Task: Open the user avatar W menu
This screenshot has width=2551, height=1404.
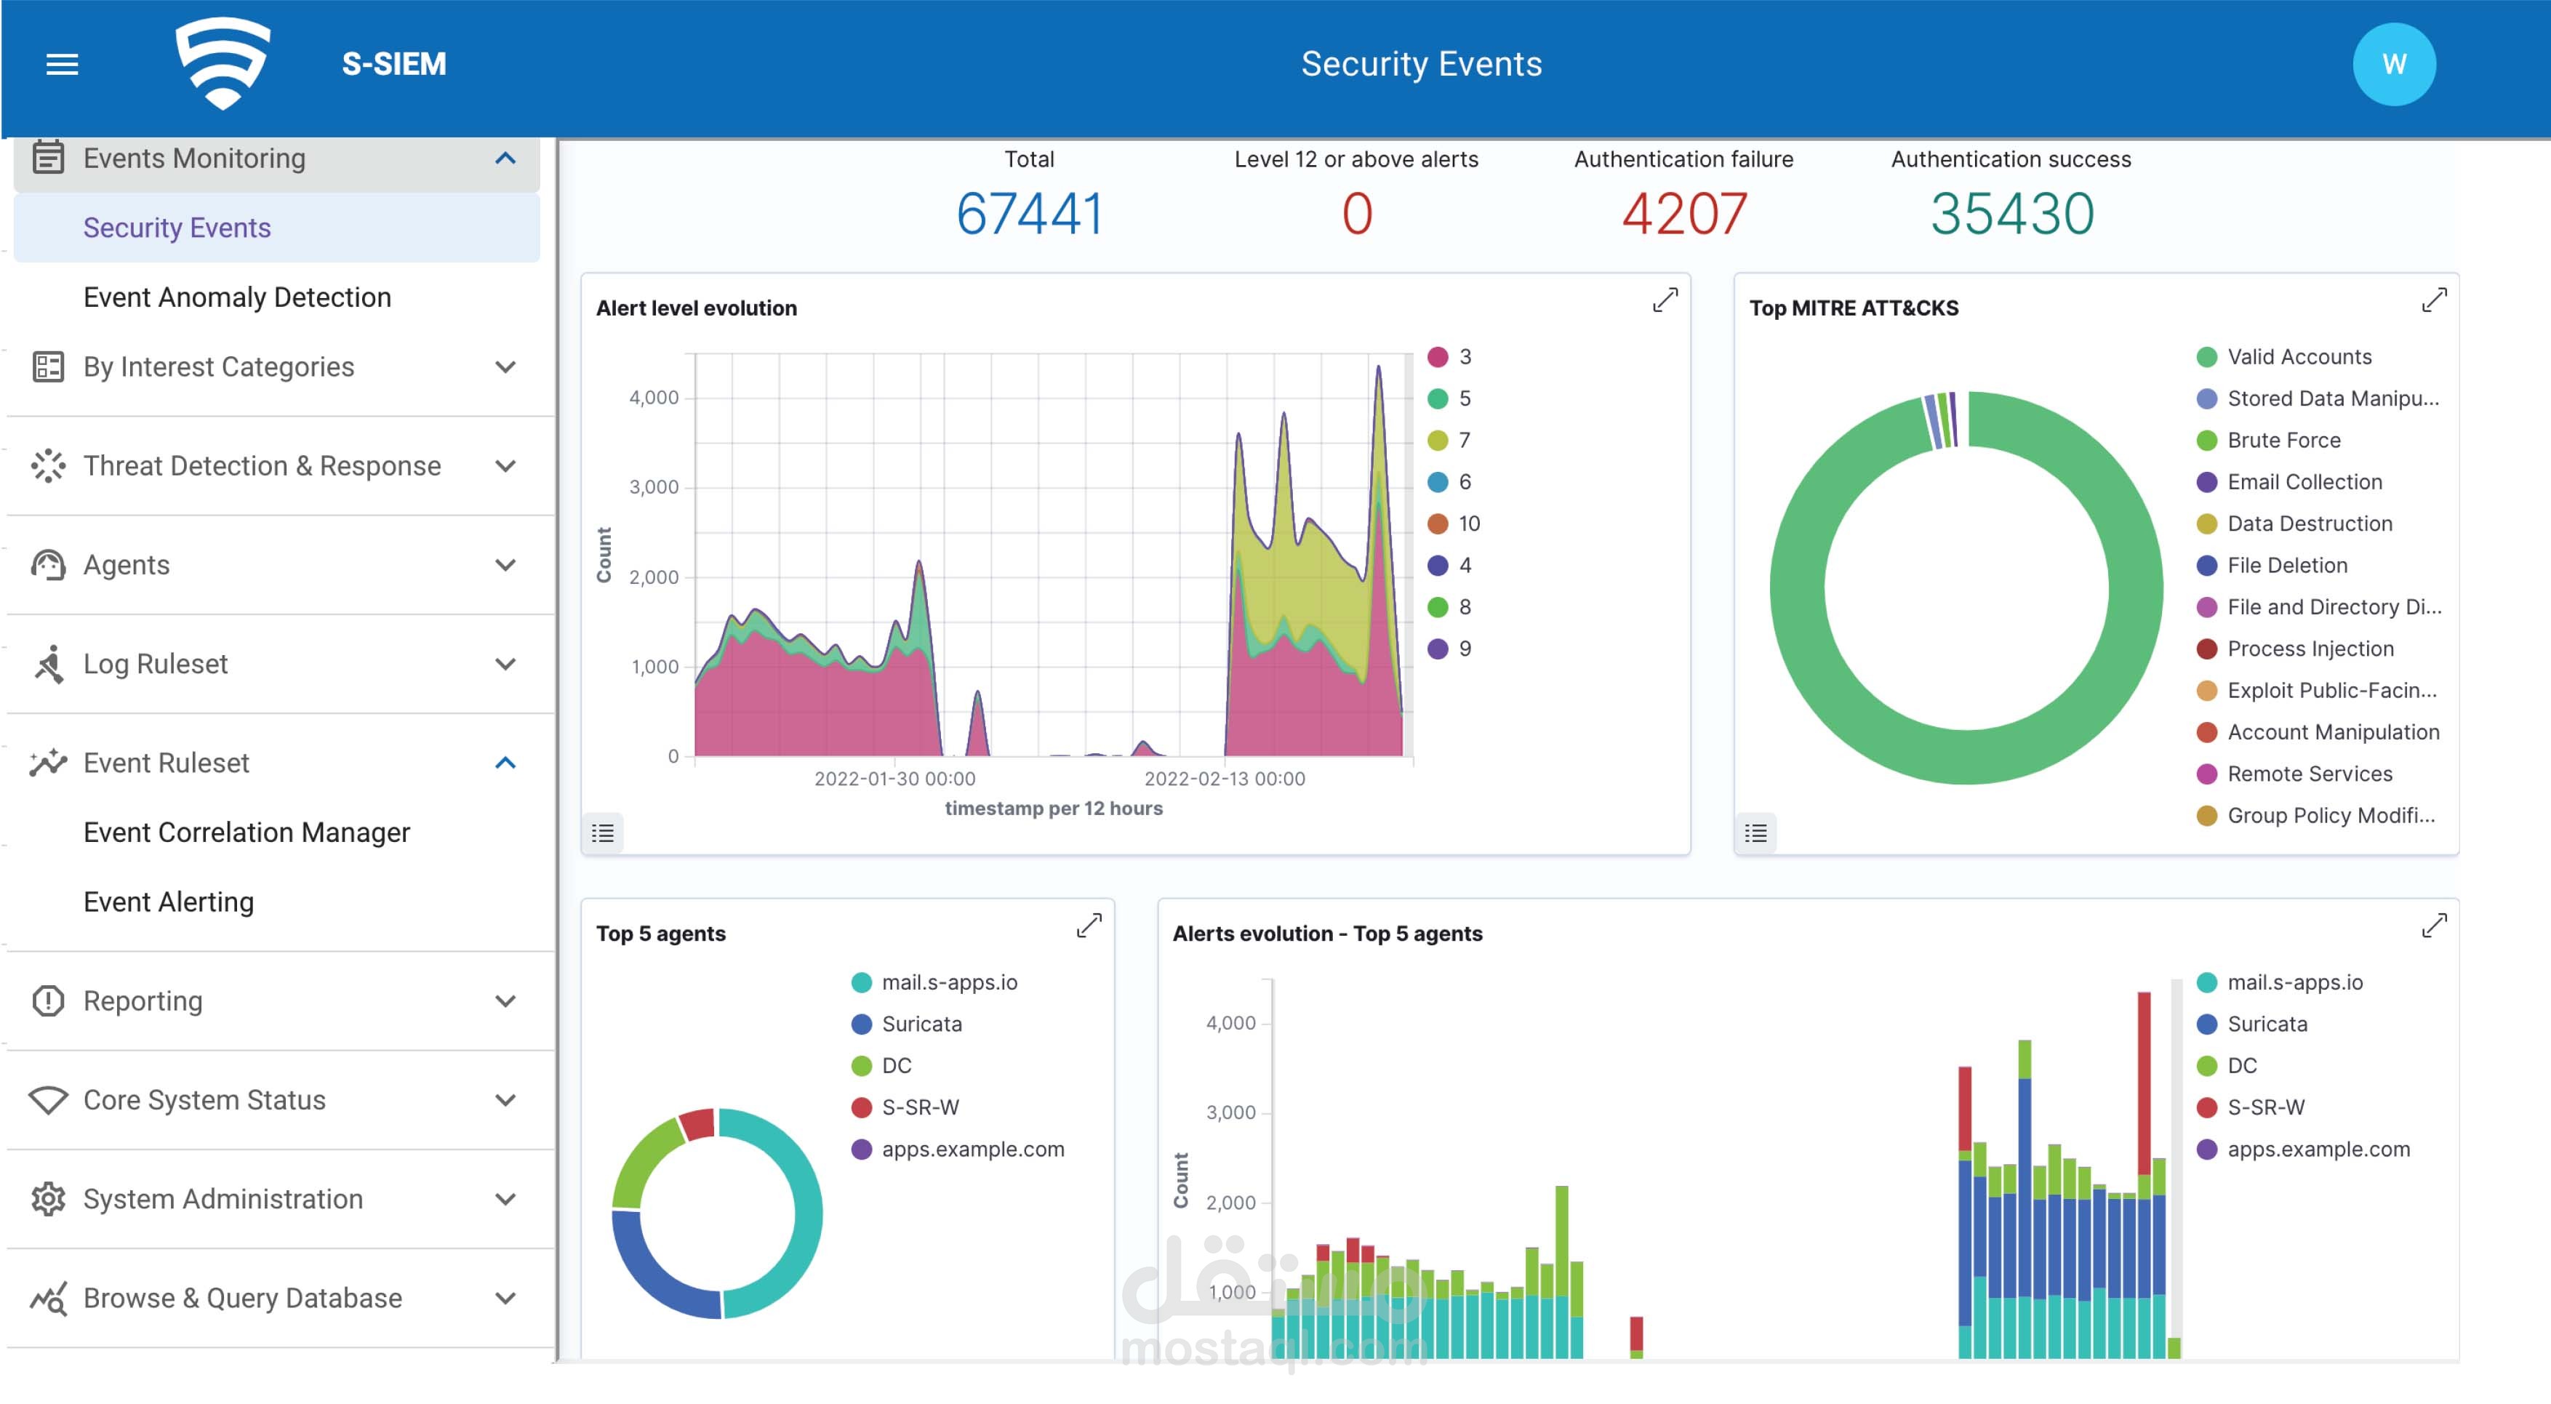Action: [2393, 65]
